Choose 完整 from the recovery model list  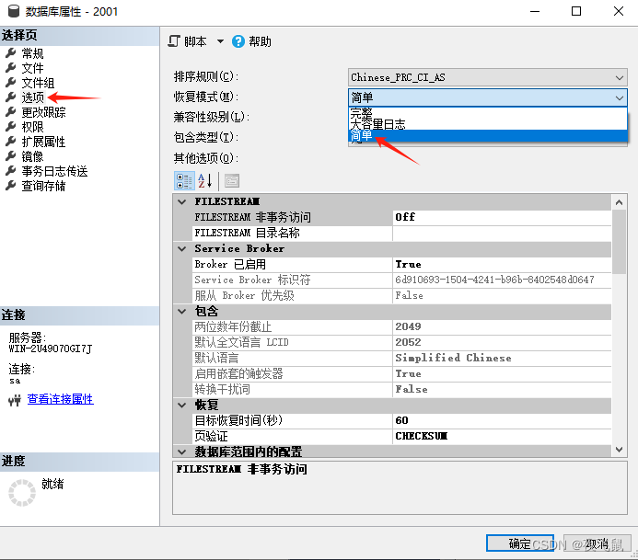(x=487, y=112)
